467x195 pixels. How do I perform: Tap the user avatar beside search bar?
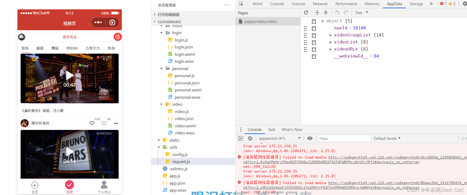coord(22,37)
